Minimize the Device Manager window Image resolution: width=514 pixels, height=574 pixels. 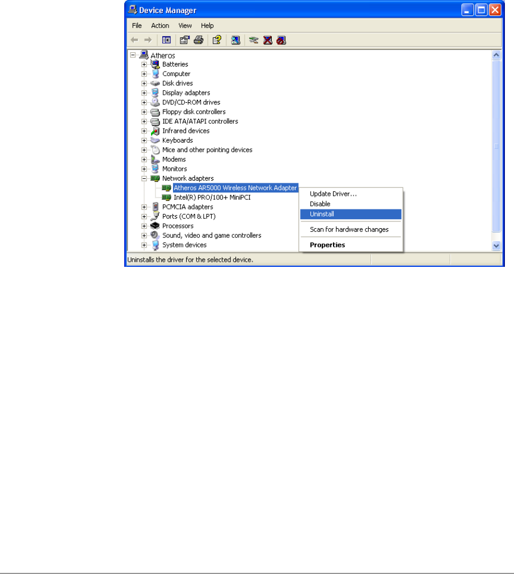coord(467,10)
